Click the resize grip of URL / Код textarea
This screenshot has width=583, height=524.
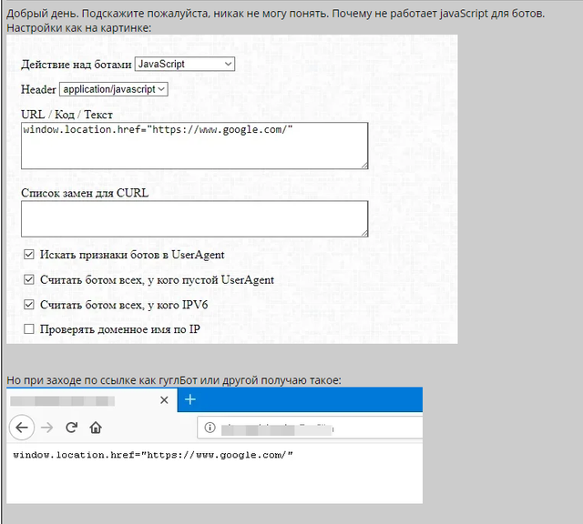[364, 166]
